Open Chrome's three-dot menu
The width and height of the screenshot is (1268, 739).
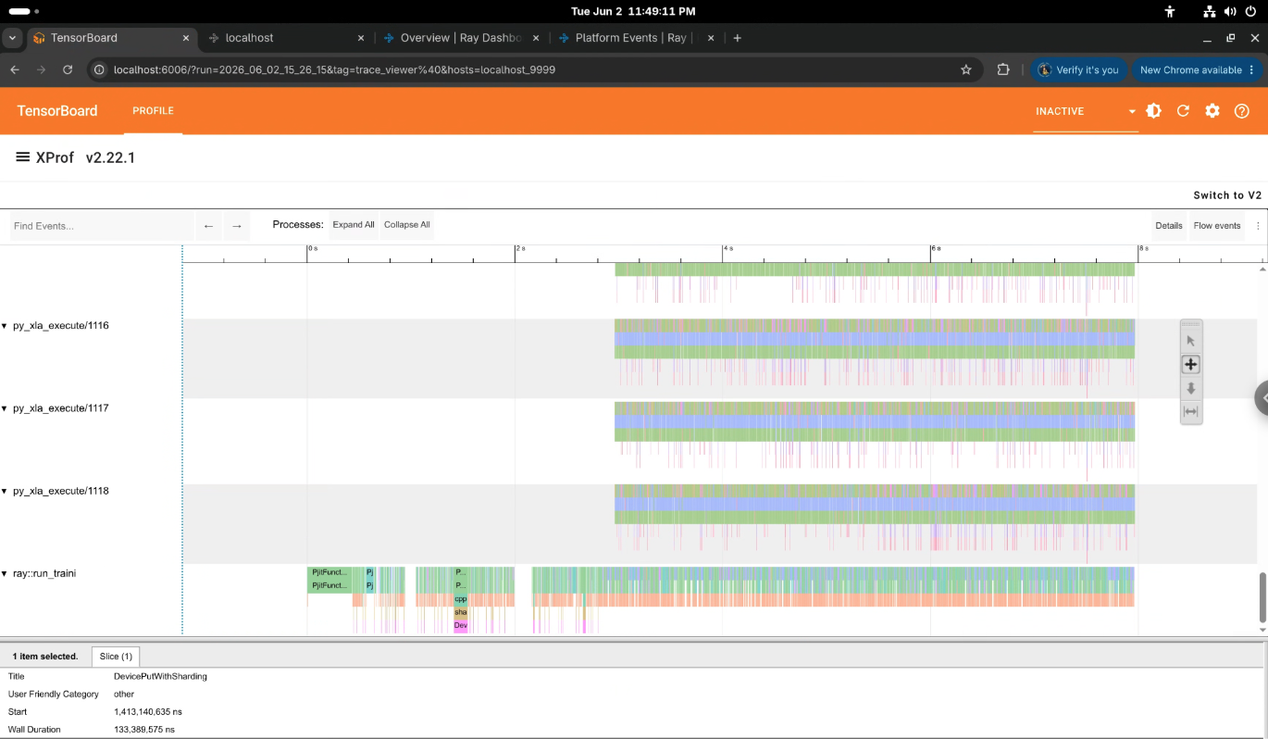(1252, 69)
